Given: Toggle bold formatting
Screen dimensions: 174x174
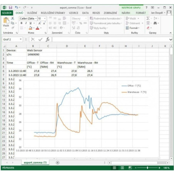Looking at the screenshot, I should click(x=22, y=23).
